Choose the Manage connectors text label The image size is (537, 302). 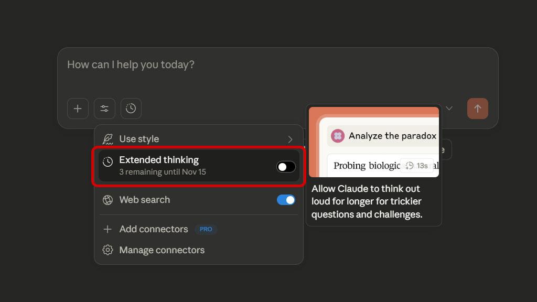[x=162, y=250]
